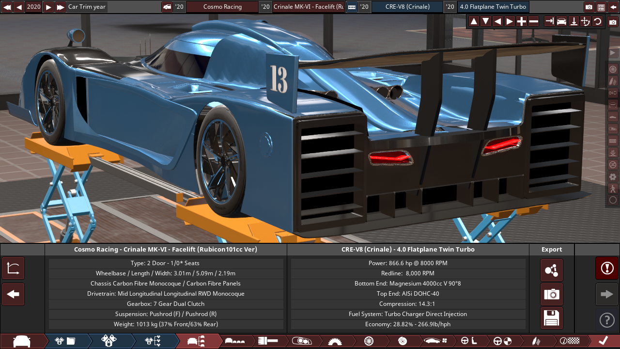
Task: Select the Crinale MK-VI Facelift trim field
Action: pos(309,7)
